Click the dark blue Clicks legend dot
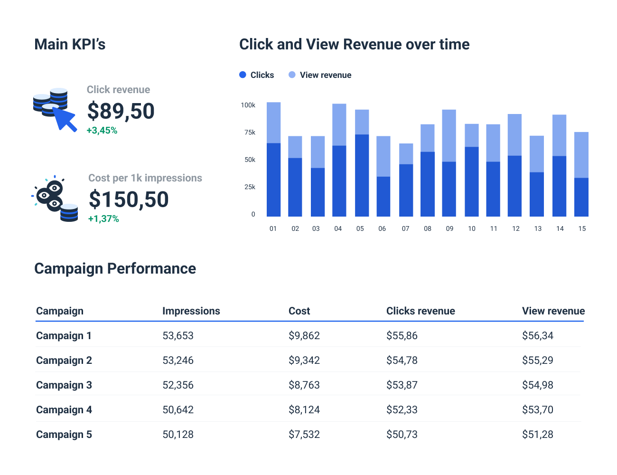This screenshot has height=475, width=617. click(243, 75)
